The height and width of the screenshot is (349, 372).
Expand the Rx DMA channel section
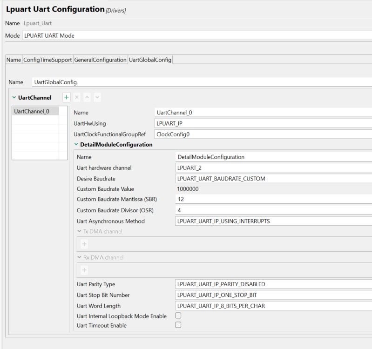pos(78,257)
